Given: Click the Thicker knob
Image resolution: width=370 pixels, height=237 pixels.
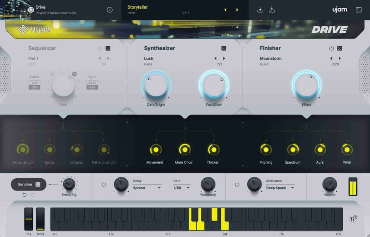Looking at the screenshot, I should pos(214,150).
